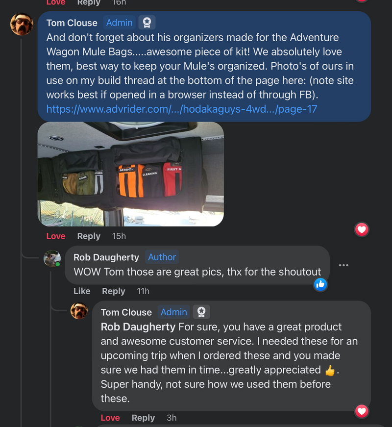Open the three-dots menu on Rob's comment
Screen dimensions: 392x427
pyautogui.click(x=343, y=265)
